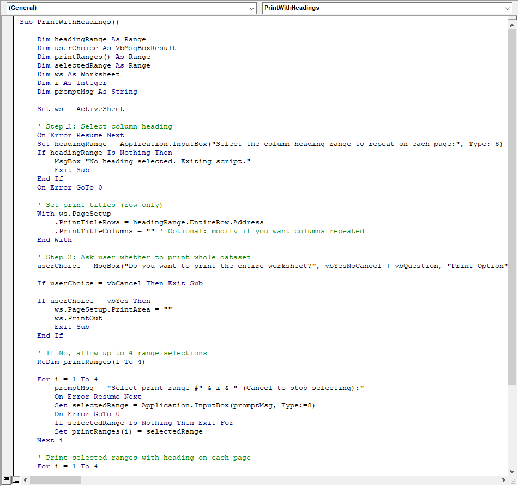Click "Dim printRanges() As Range" line
Image resolution: width=519 pixels, height=487 pixels.
94,57
